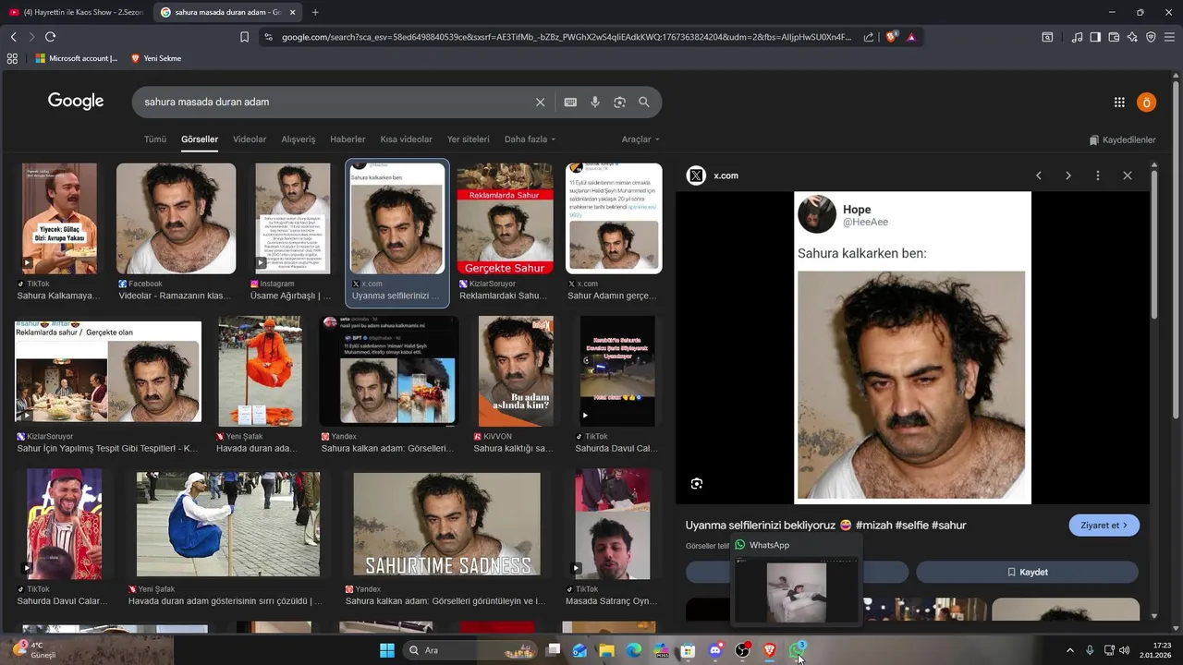Click the Google logo
Image resolution: width=1183 pixels, height=665 pixels.
coord(76,102)
